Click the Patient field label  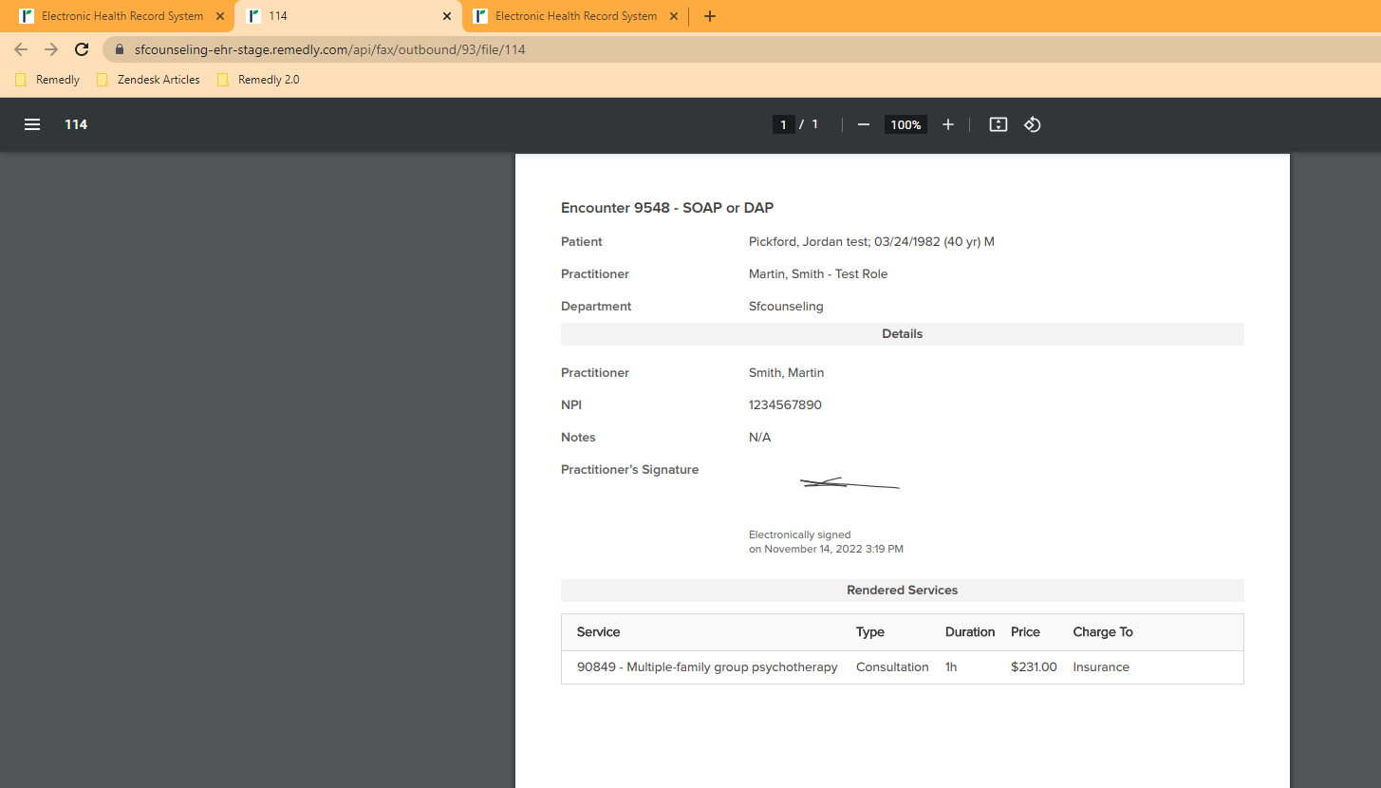582,242
